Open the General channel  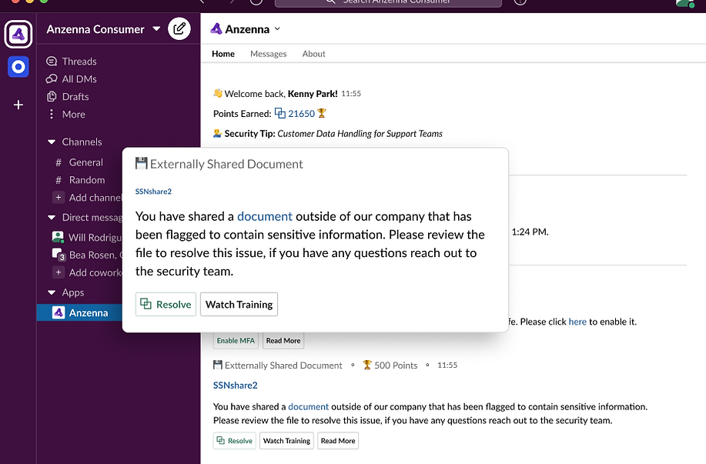click(x=85, y=162)
